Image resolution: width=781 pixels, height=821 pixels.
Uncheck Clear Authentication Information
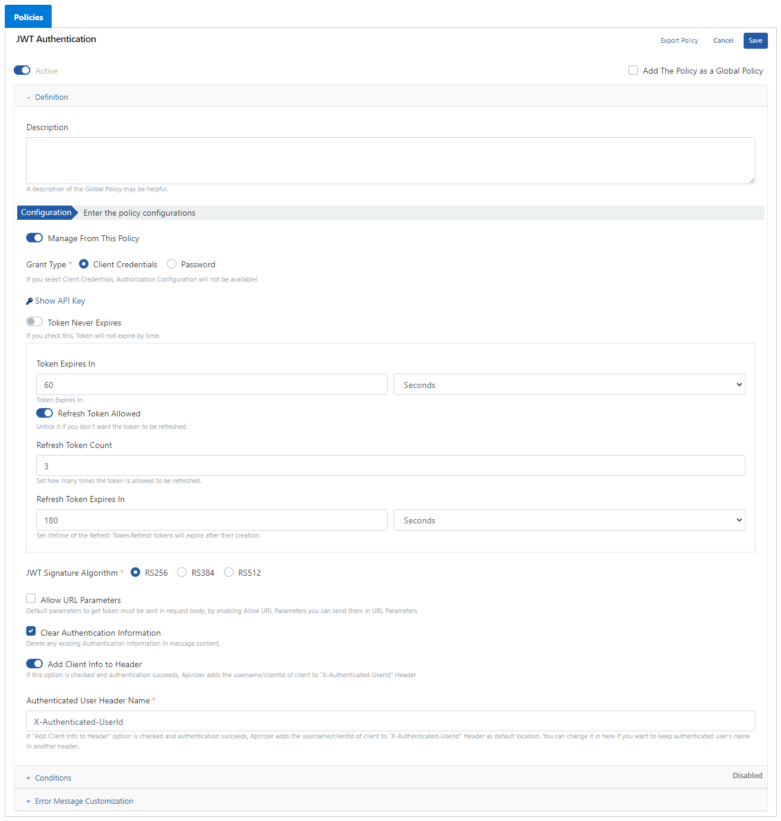click(31, 631)
